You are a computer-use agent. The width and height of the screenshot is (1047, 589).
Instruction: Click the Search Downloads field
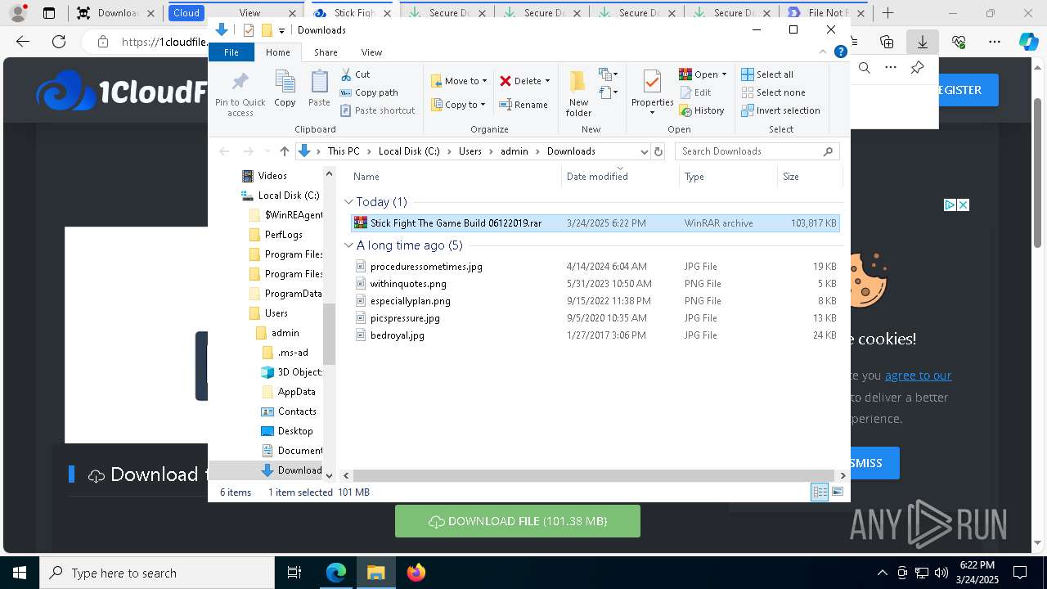tap(757, 151)
